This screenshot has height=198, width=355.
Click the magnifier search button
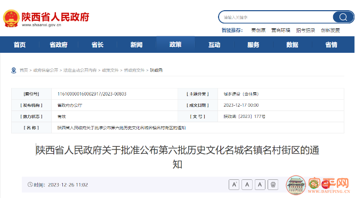point(343,17)
